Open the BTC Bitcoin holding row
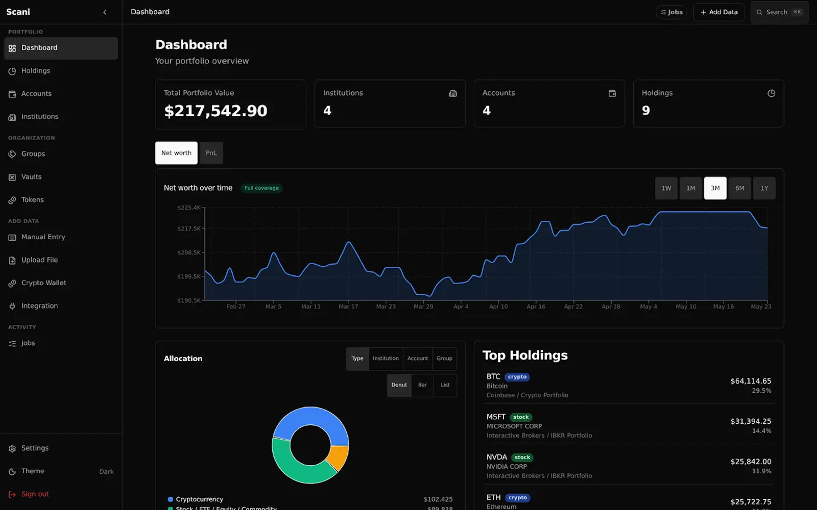Viewport: 817px width, 510px height. click(x=629, y=386)
